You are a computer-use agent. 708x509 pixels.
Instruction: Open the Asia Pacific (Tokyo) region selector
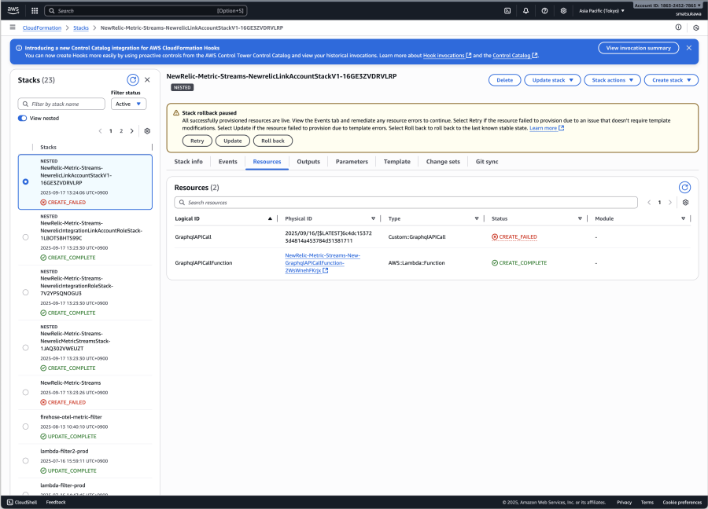click(x=602, y=11)
